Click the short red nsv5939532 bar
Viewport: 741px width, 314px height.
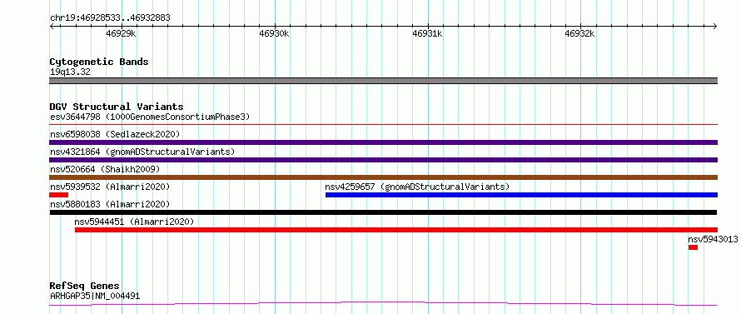click(x=59, y=195)
